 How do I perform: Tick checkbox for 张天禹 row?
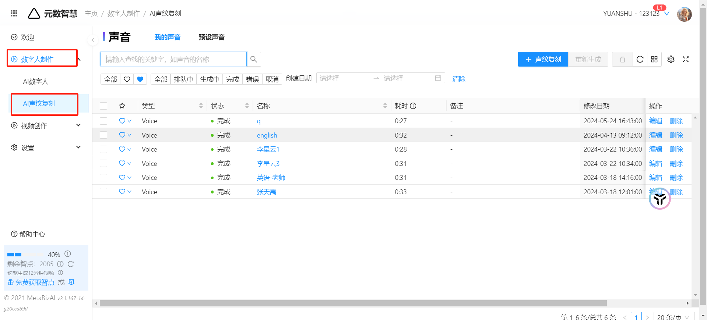103,192
